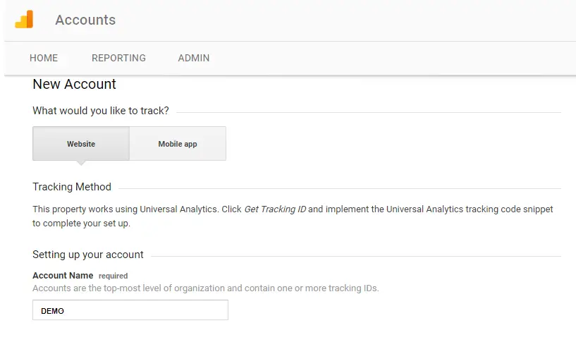
Task: Click the divider line beside Tracking Method
Action: point(338,188)
